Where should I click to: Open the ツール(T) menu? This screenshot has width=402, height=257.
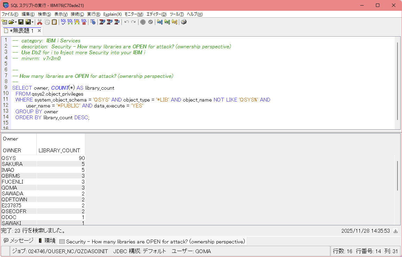[177, 14]
